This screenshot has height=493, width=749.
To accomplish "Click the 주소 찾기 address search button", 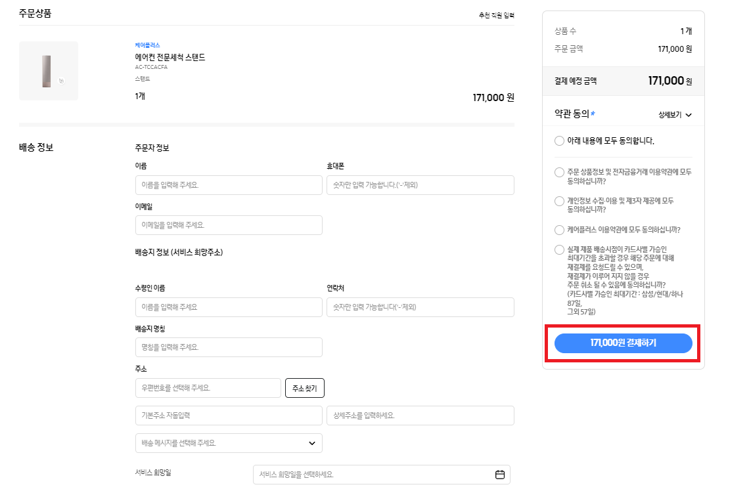I will coord(304,388).
